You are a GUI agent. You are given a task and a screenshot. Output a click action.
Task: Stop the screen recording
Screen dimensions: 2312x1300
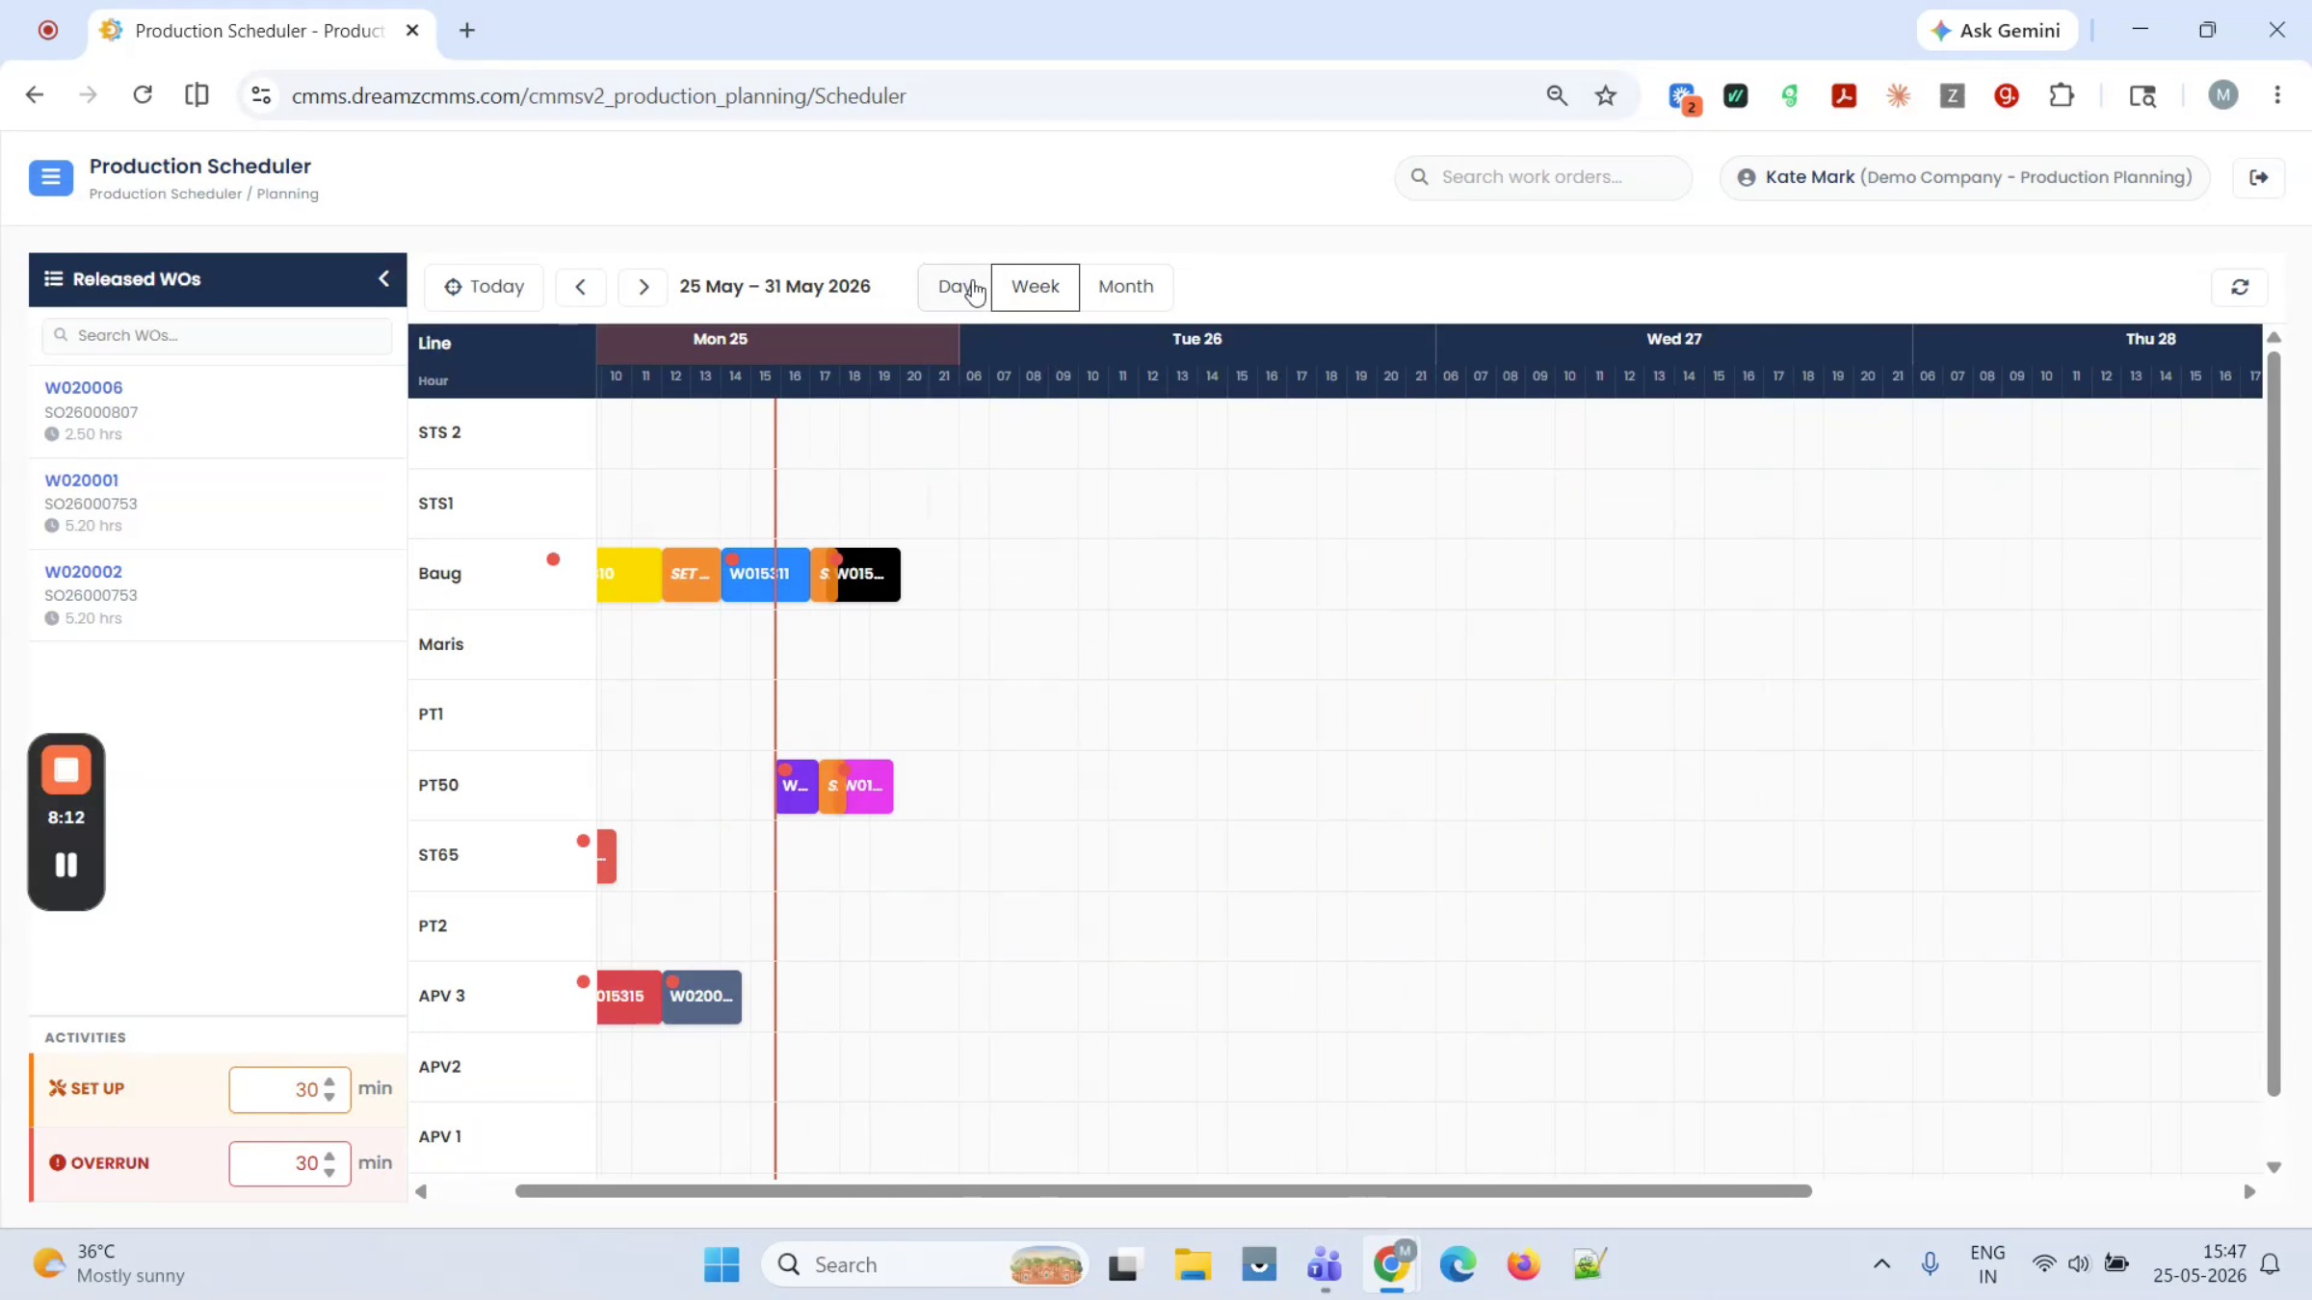(x=66, y=770)
